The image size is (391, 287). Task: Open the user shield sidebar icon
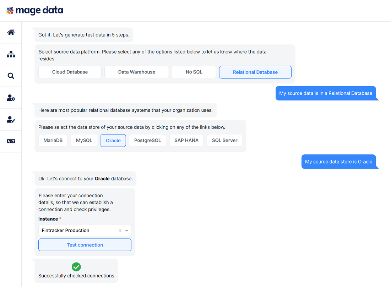[x=11, y=98]
